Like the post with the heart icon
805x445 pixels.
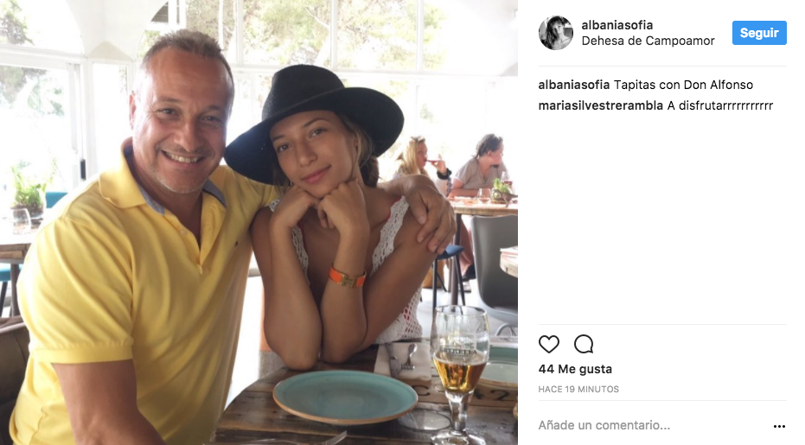(548, 344)
